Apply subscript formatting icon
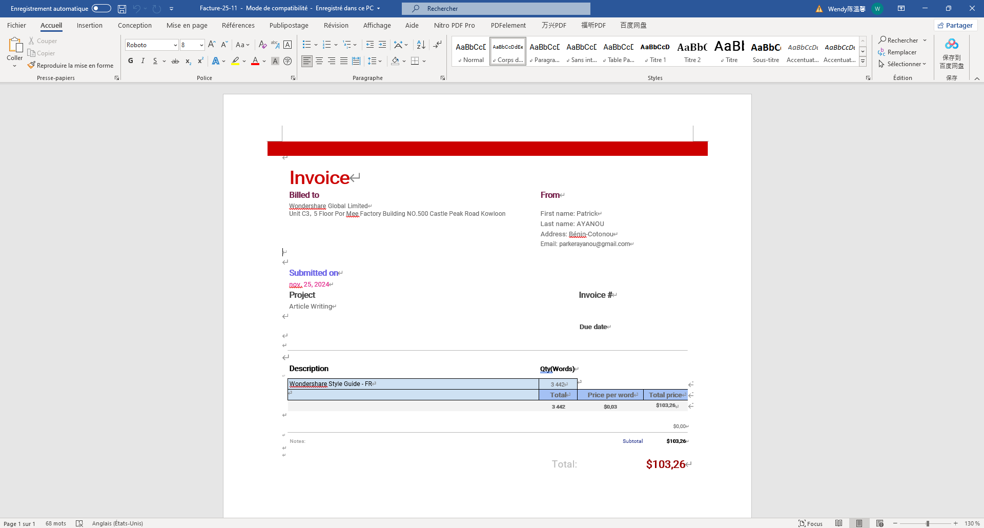 [188, 61]
